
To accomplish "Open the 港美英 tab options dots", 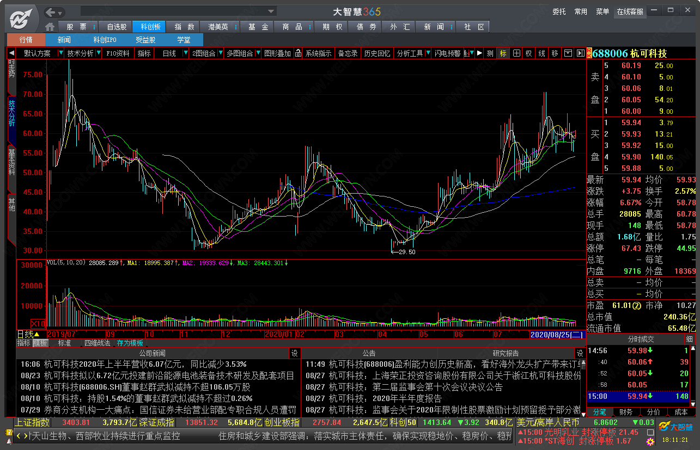I will pyautogui.click(x=236, y=27).
